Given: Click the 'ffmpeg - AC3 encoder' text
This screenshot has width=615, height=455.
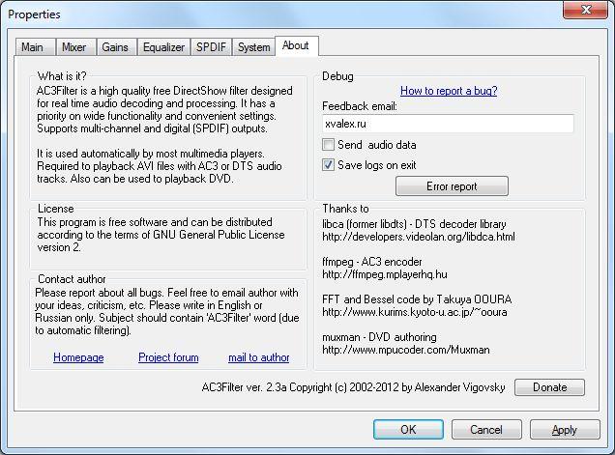Looking at the screenshot, I should [372, 262].
